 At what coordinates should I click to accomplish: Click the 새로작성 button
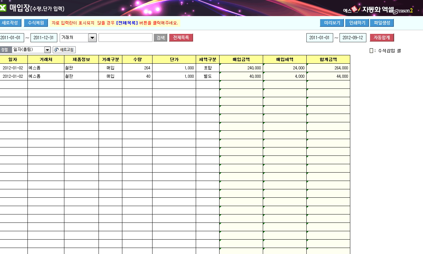click(10, 23)
